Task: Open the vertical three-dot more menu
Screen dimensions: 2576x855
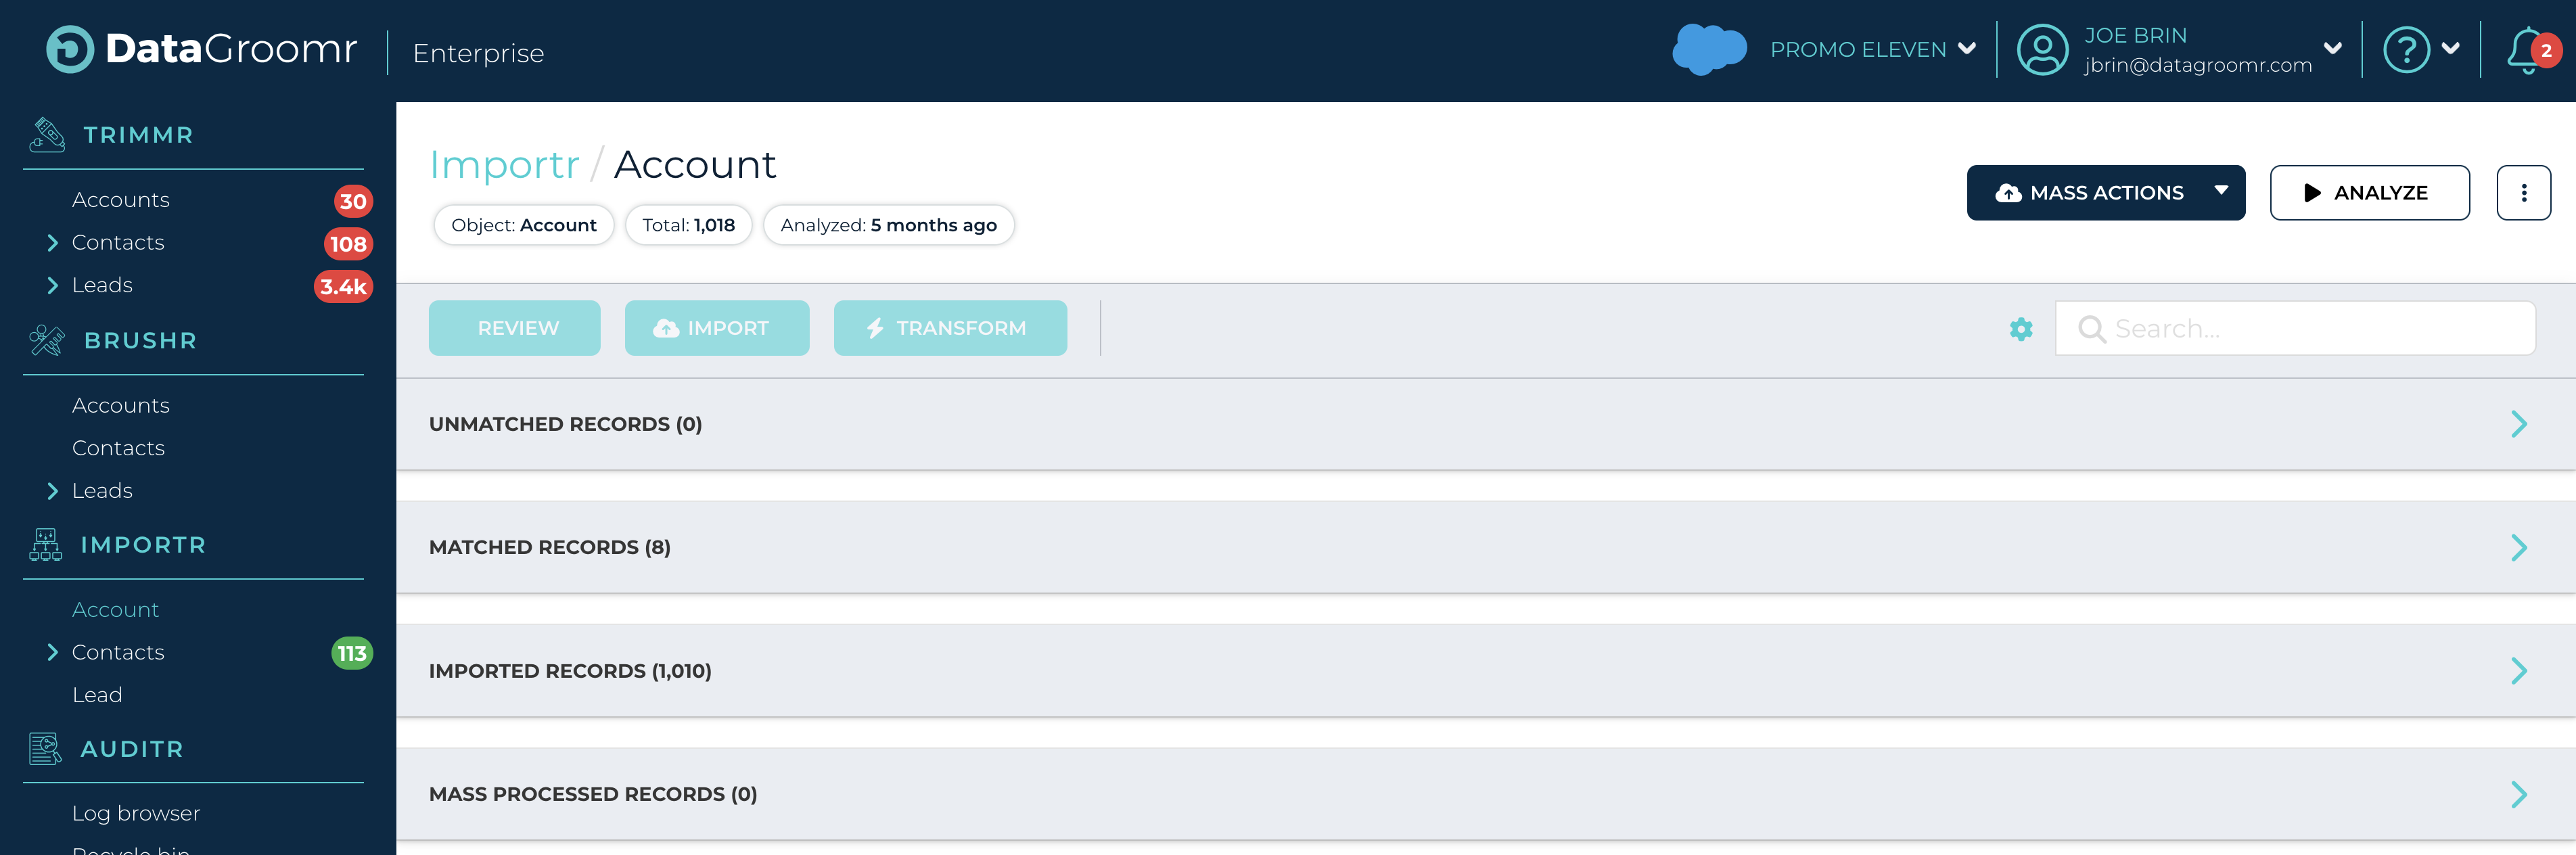Action: [2523, 193]
